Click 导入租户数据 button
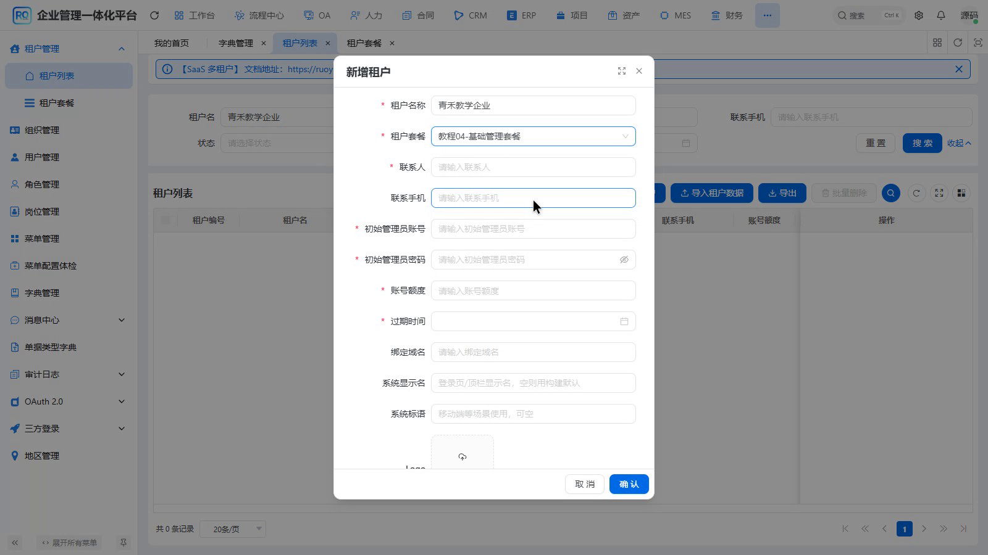The height and width of the screenshot is (555, 988). [712, 193]
